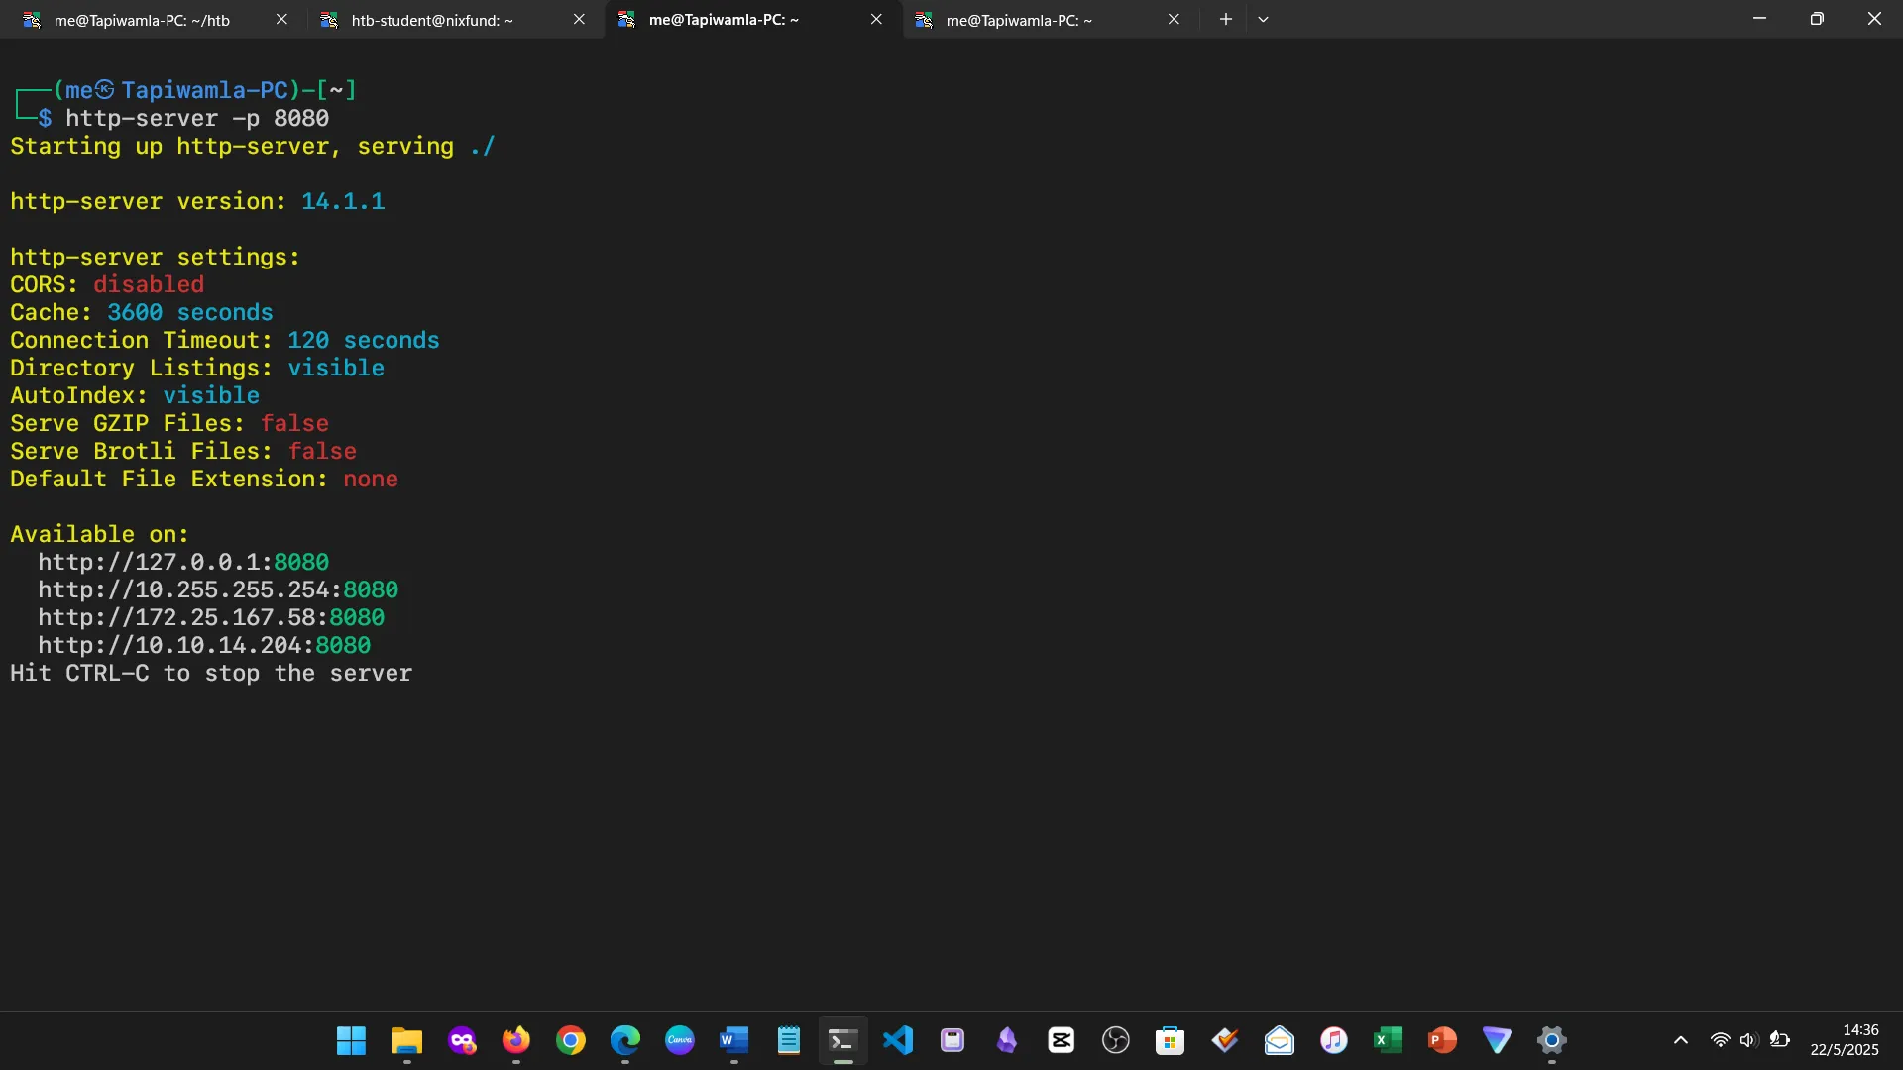This screenshot has width=1903, height=1070.
Task: Toggle the Wi-Fi status tray icon
Action: (x=1720, y=1040)
